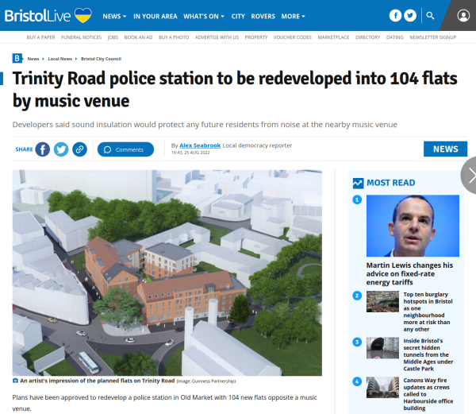476x414 pixels.
Task: Click the Twitter icon in the header
Action: pyautogui.click(x=410, y=16)
